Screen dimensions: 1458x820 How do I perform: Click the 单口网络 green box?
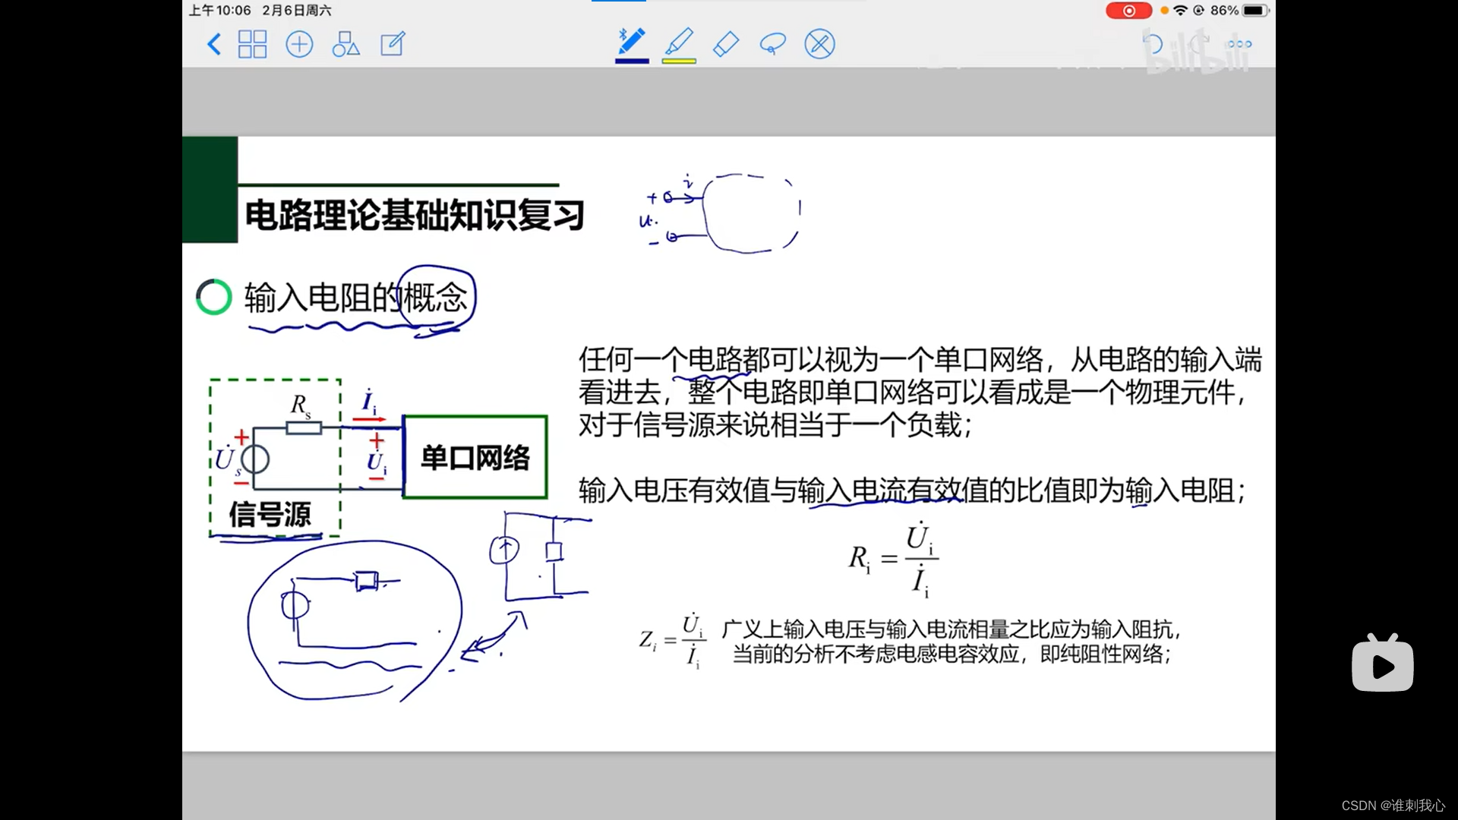pos(475,457)
